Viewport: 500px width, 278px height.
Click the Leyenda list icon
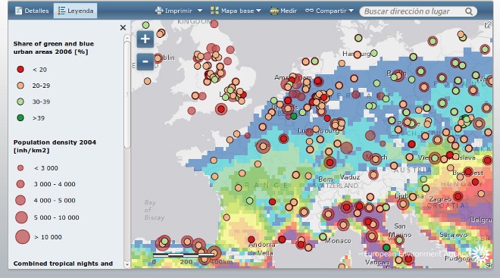point(61,11)
